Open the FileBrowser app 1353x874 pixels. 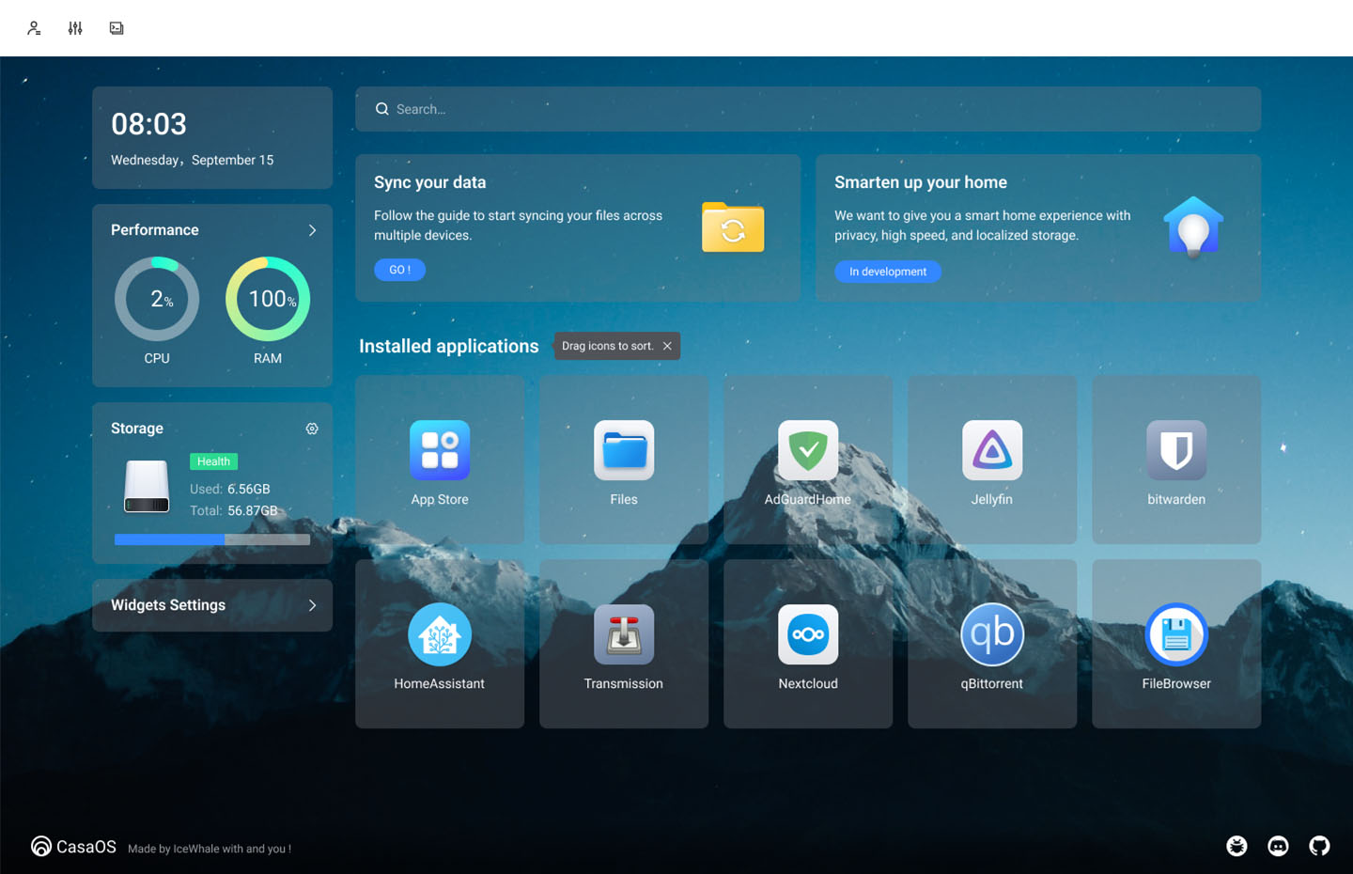(x=1175, y=635)
